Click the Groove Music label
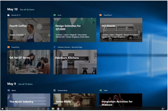 coord(62,90)
